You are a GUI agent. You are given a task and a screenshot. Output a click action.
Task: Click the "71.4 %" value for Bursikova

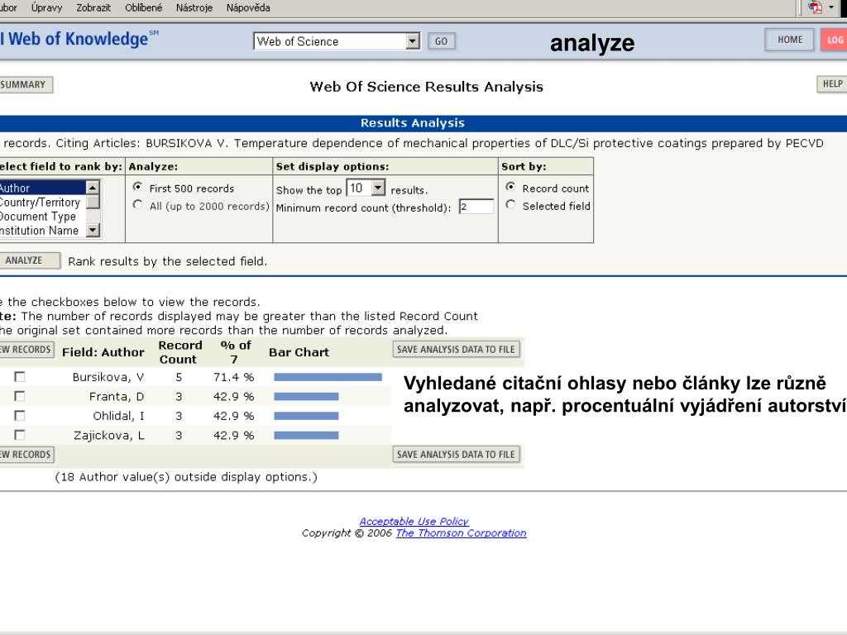point(233,377)
